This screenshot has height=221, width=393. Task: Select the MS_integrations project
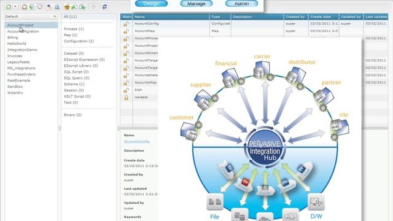coord(21,68)
